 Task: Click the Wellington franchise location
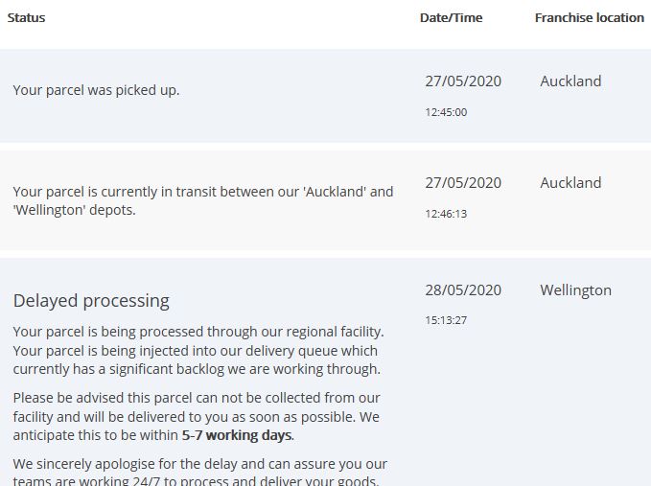pos(575,290)
